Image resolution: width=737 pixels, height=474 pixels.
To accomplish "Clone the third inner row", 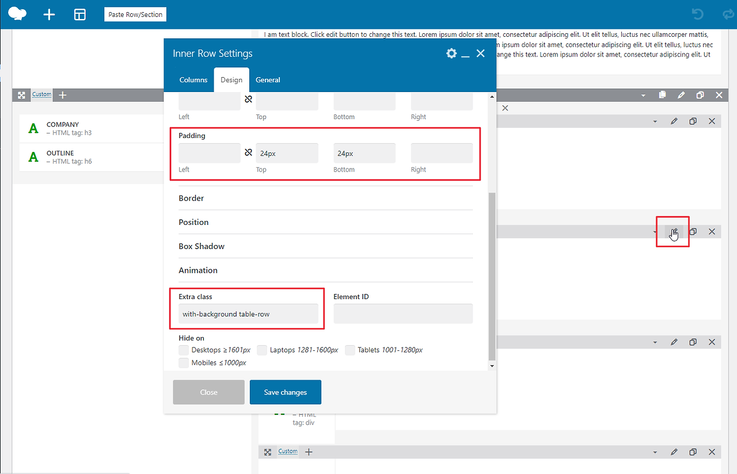I will [693, 342].
